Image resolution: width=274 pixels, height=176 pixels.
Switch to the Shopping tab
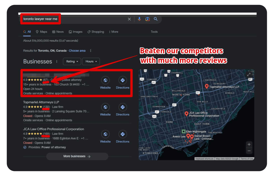96,32
